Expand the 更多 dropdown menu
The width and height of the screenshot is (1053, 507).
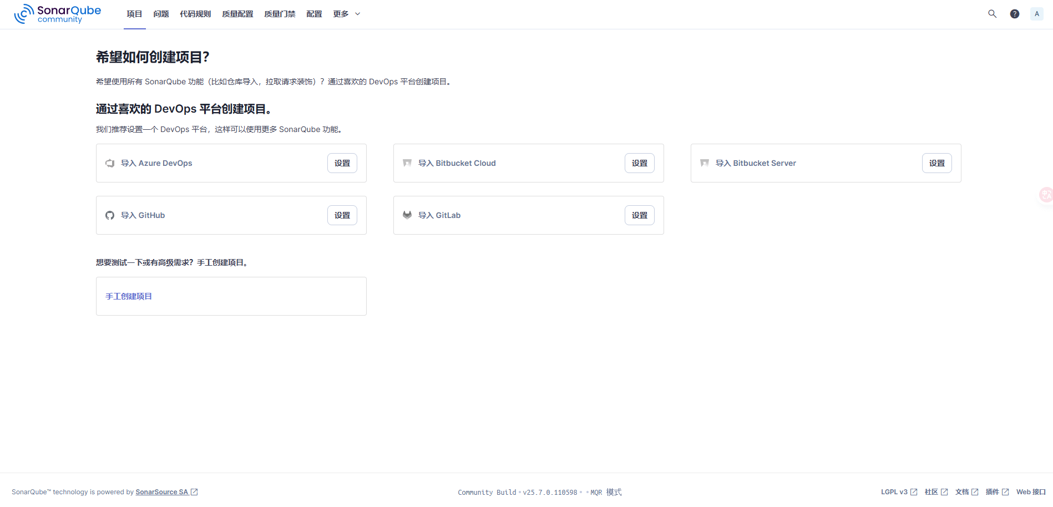pos(346,14)
